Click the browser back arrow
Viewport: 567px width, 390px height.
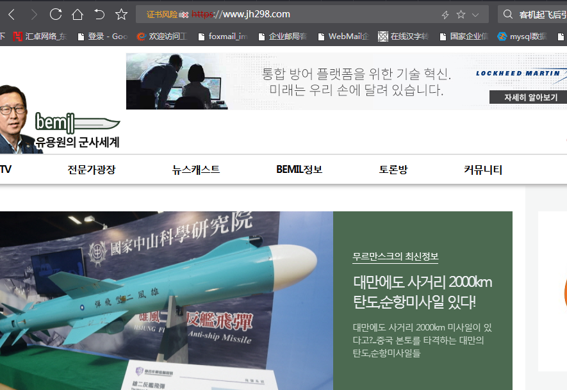click(12, 14)
